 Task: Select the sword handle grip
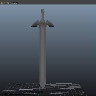tap(43, 17)
